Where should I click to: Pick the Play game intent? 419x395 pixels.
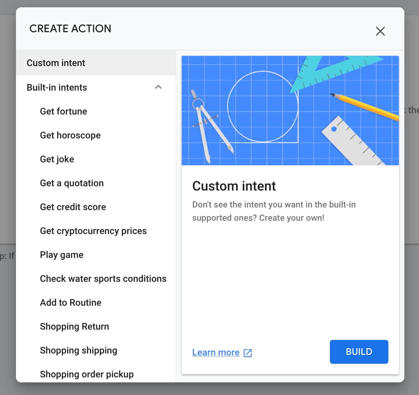click(96, 255)
